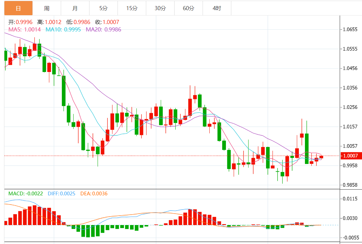The width and height of the screenshot is (362, 244).
Task: Open the 5分 timeframe tab
Action: click(x=103, y=8)
